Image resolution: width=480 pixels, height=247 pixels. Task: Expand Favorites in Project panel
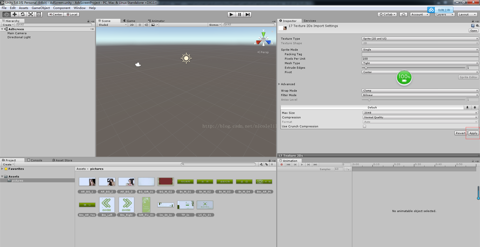click(2, 169)
